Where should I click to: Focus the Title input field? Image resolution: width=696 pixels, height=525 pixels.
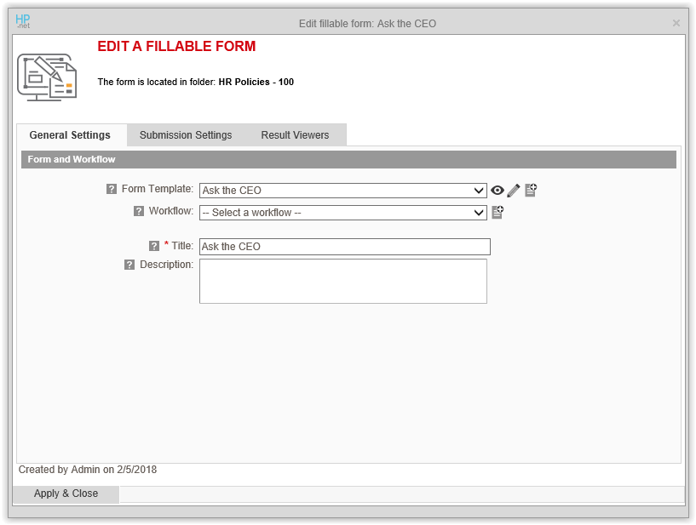point(345,247)
